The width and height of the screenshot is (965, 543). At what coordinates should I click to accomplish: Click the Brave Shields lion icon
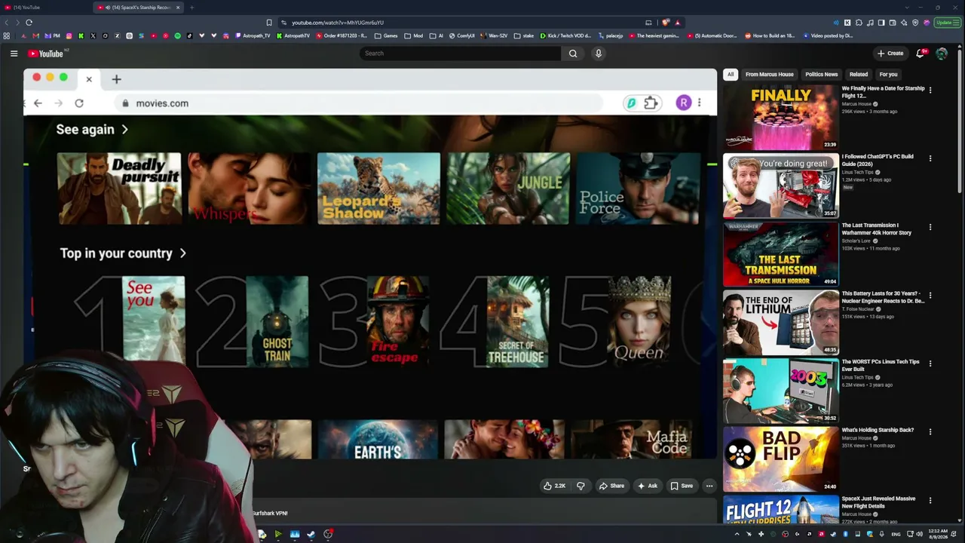pyautogui.click(x=666, y=23)
